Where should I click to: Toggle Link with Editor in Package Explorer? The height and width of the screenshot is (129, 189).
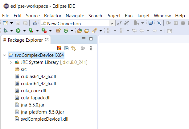click(73, 48)
